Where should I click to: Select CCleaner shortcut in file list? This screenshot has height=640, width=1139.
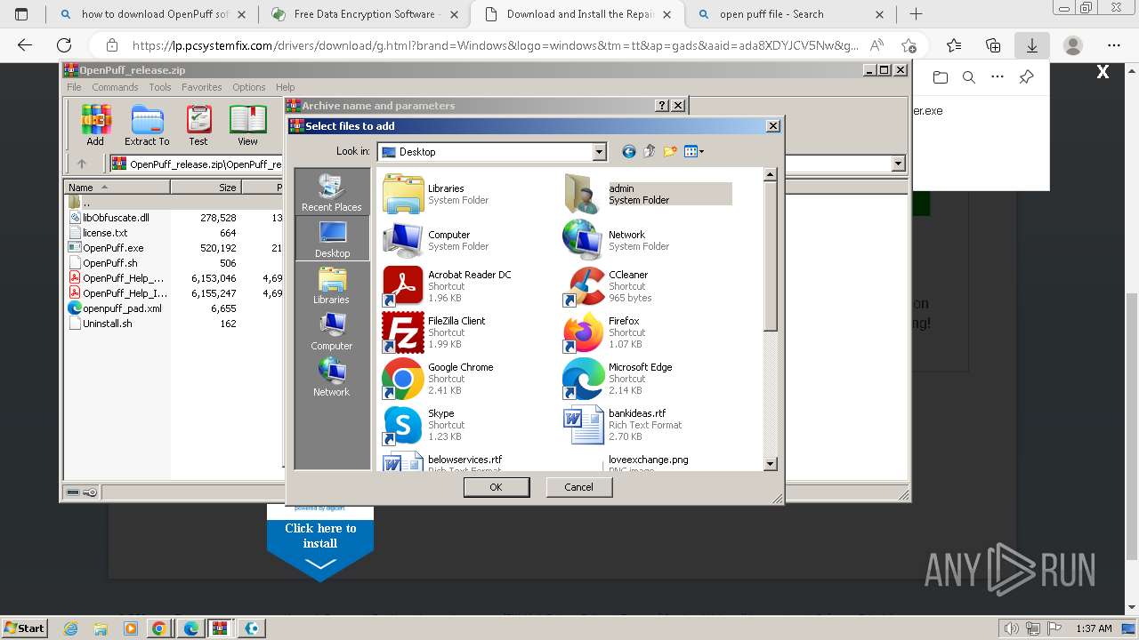608,286
